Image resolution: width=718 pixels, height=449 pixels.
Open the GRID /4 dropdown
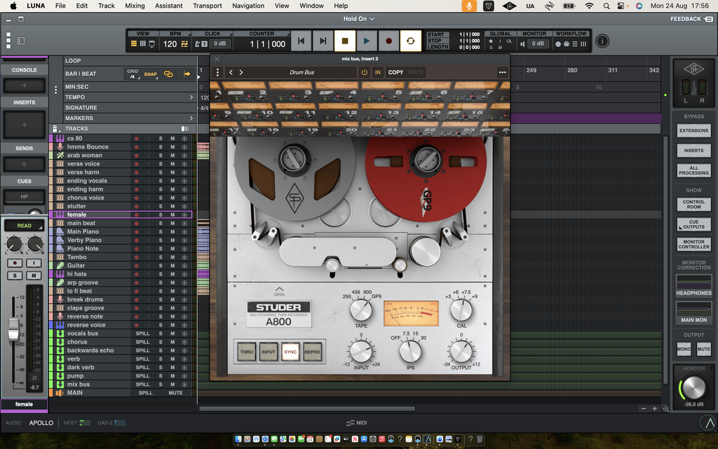[x=133, y=74]
